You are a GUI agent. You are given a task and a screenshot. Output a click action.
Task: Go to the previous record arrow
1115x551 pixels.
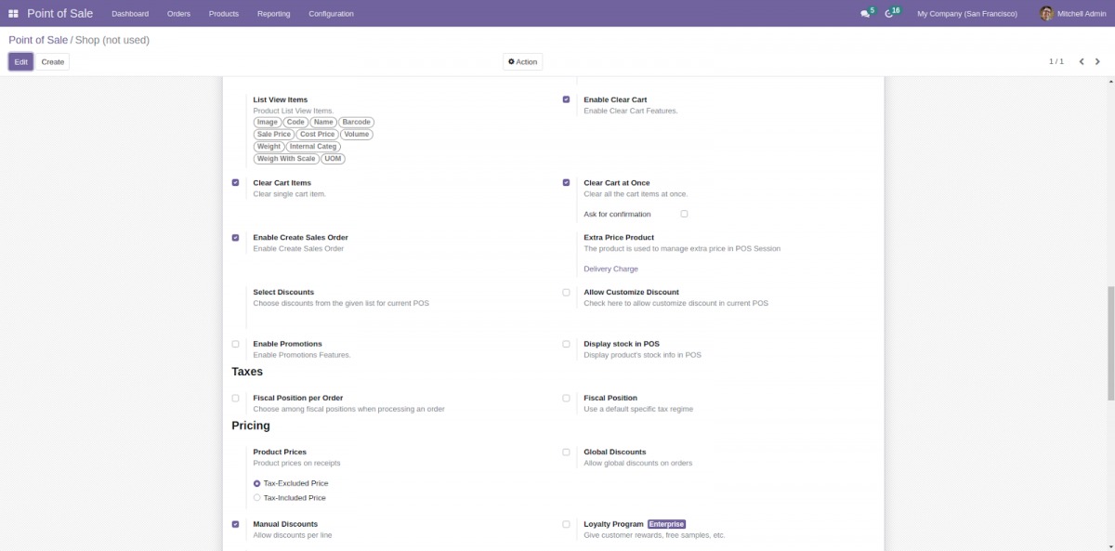tap(1082, 62)
